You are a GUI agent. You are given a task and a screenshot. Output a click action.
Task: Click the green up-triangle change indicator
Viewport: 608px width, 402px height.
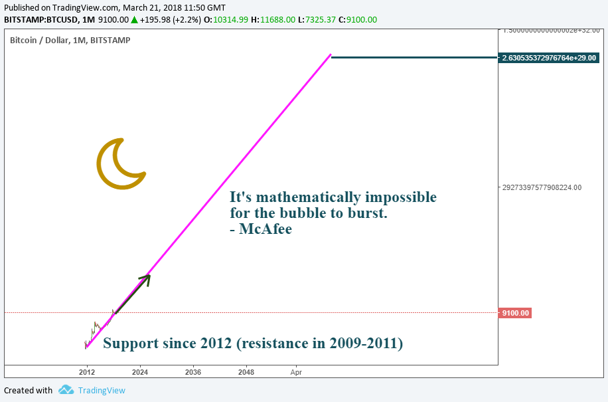point(134,20)
